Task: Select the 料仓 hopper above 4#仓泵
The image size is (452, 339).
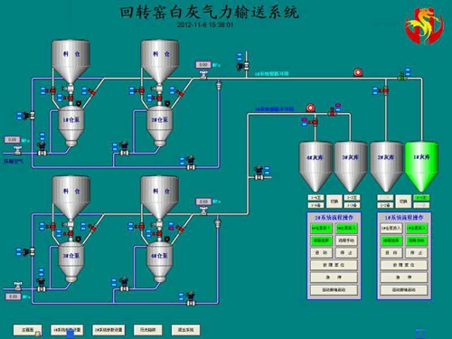Action: tap(160, 198)
